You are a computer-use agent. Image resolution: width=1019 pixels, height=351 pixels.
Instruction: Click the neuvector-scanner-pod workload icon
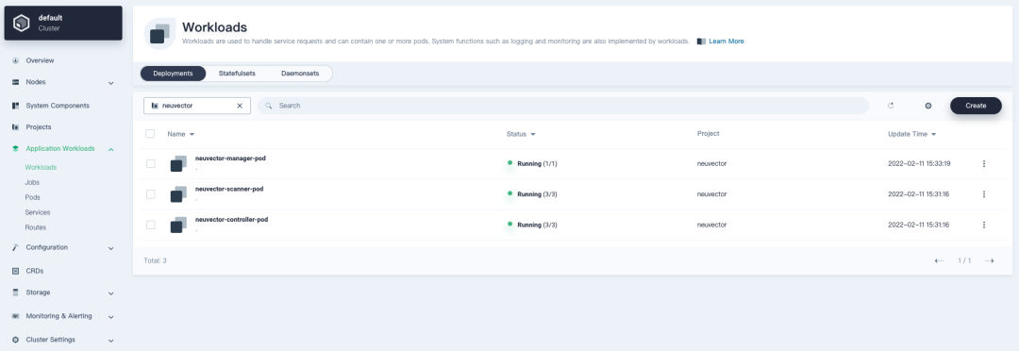coord(178,194)
